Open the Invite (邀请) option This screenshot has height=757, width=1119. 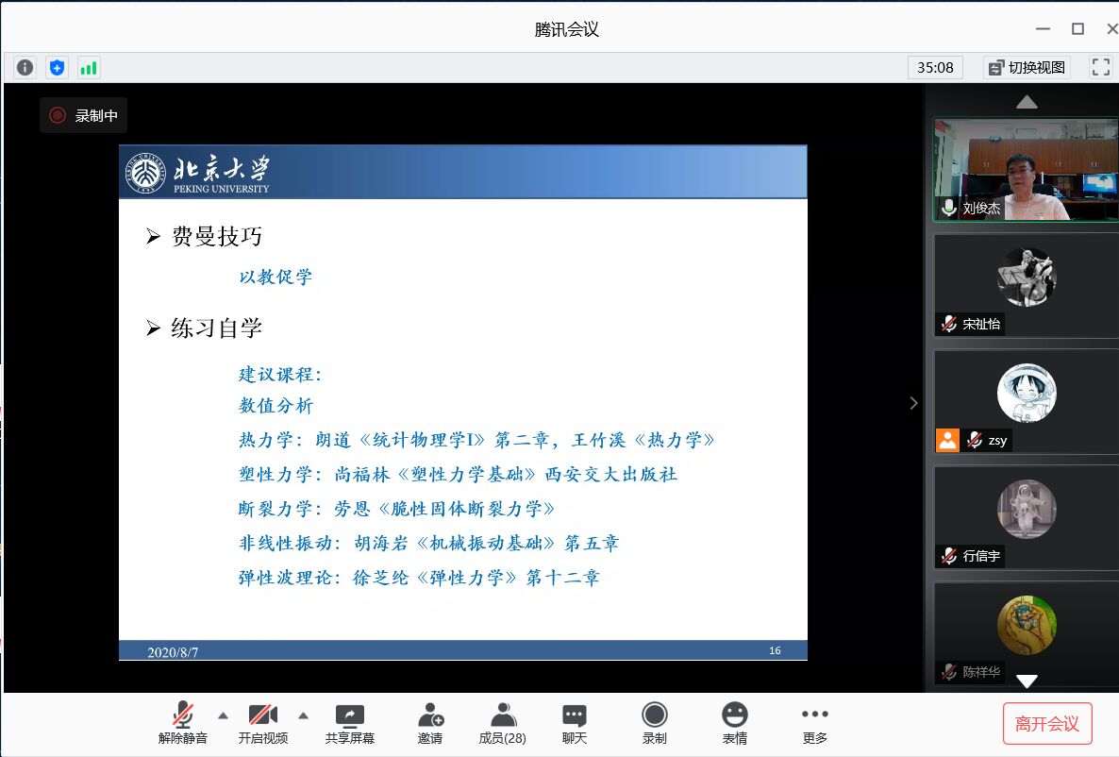pos(430,724)
